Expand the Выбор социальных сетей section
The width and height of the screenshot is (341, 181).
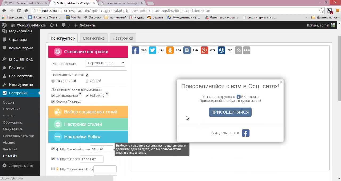(88, 112)
